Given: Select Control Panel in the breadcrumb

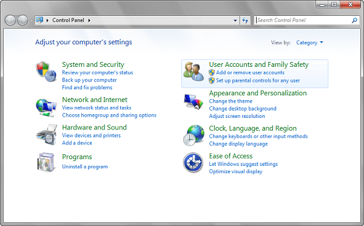Looking at the screenshot, I should click(x=68, y=20).
